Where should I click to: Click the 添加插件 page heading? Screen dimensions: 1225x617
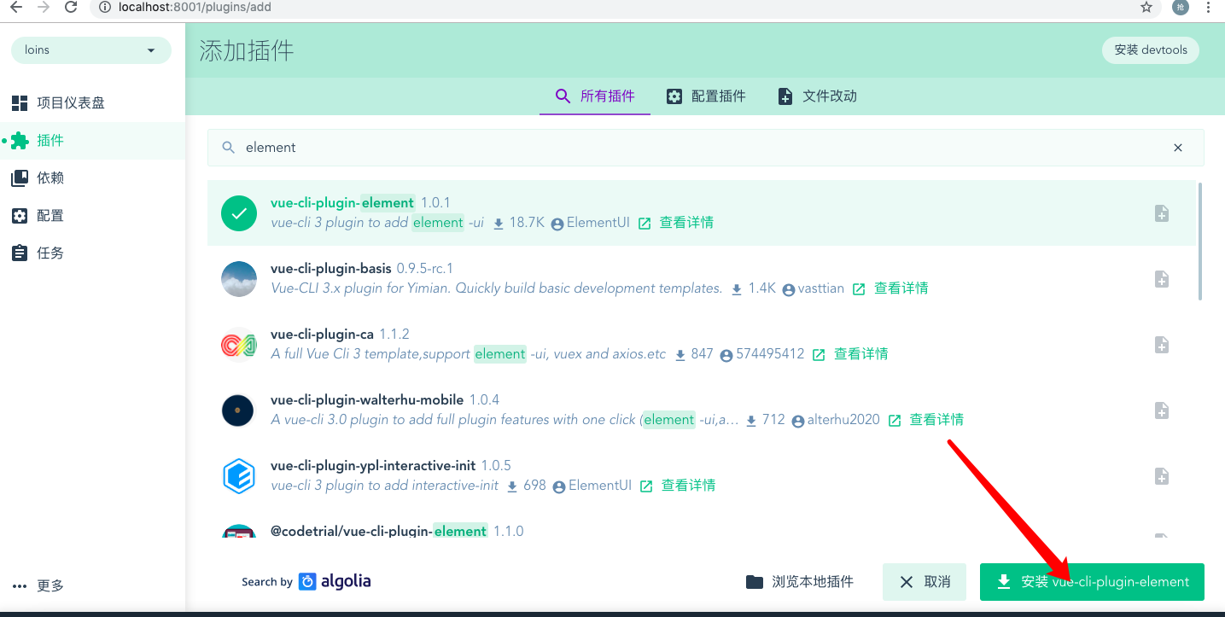tap(247, 50)
